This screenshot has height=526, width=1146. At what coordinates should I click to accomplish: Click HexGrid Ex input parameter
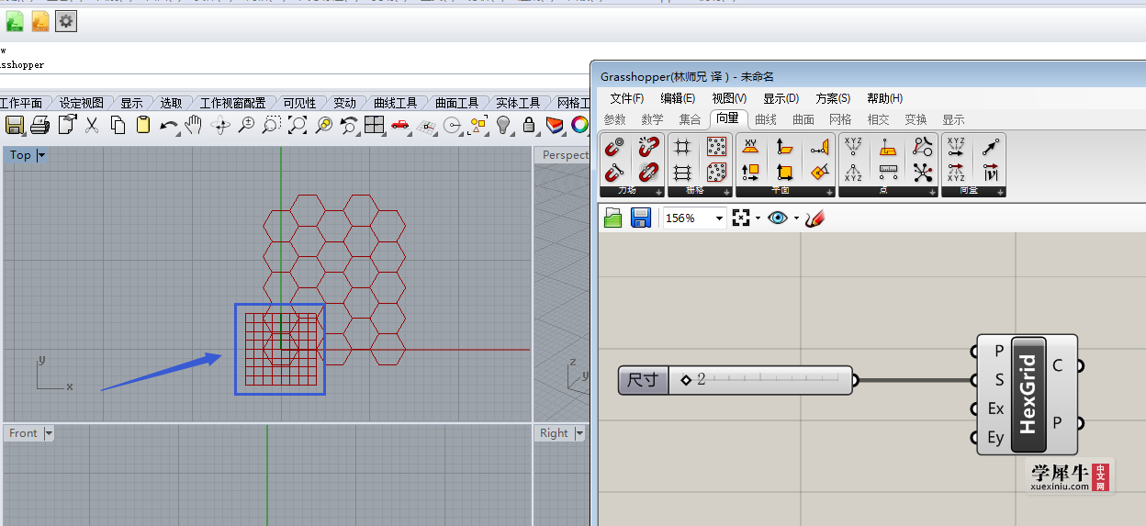pos(996,408)
